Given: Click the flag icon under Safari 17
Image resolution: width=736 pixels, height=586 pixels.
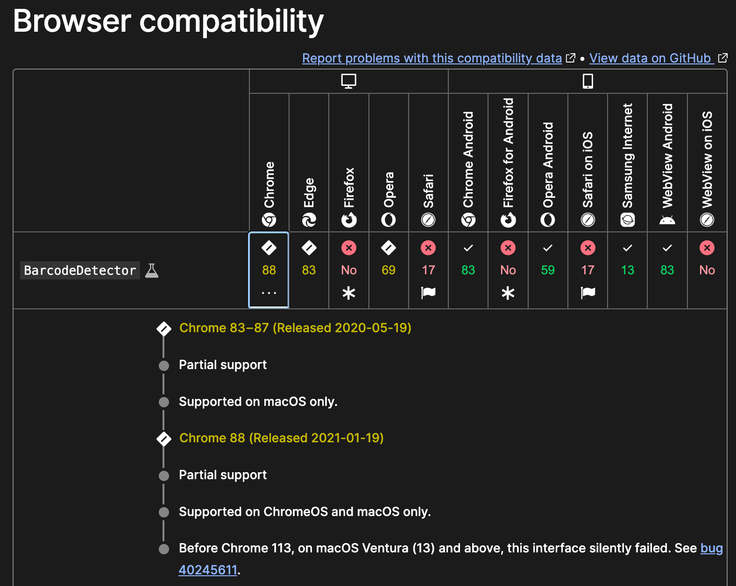Looking at the screenshot, I should 428,293.
